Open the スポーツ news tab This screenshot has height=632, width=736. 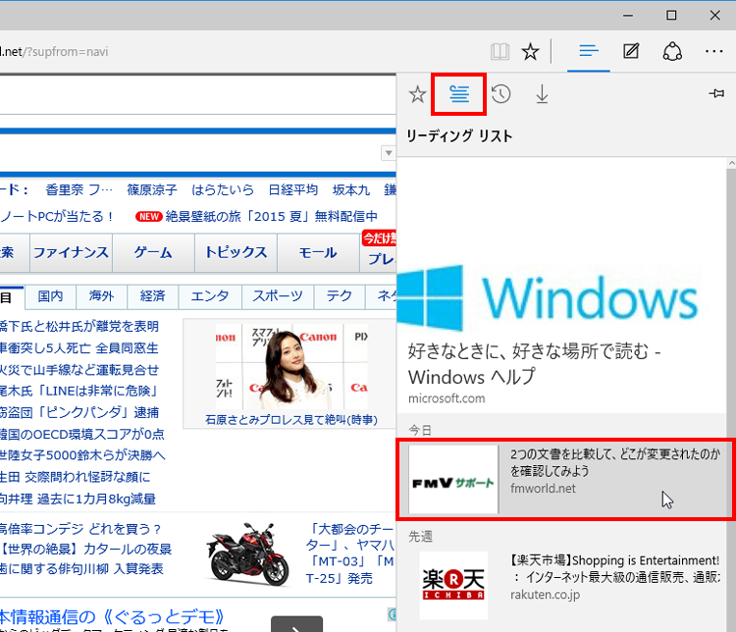(278, 295)
